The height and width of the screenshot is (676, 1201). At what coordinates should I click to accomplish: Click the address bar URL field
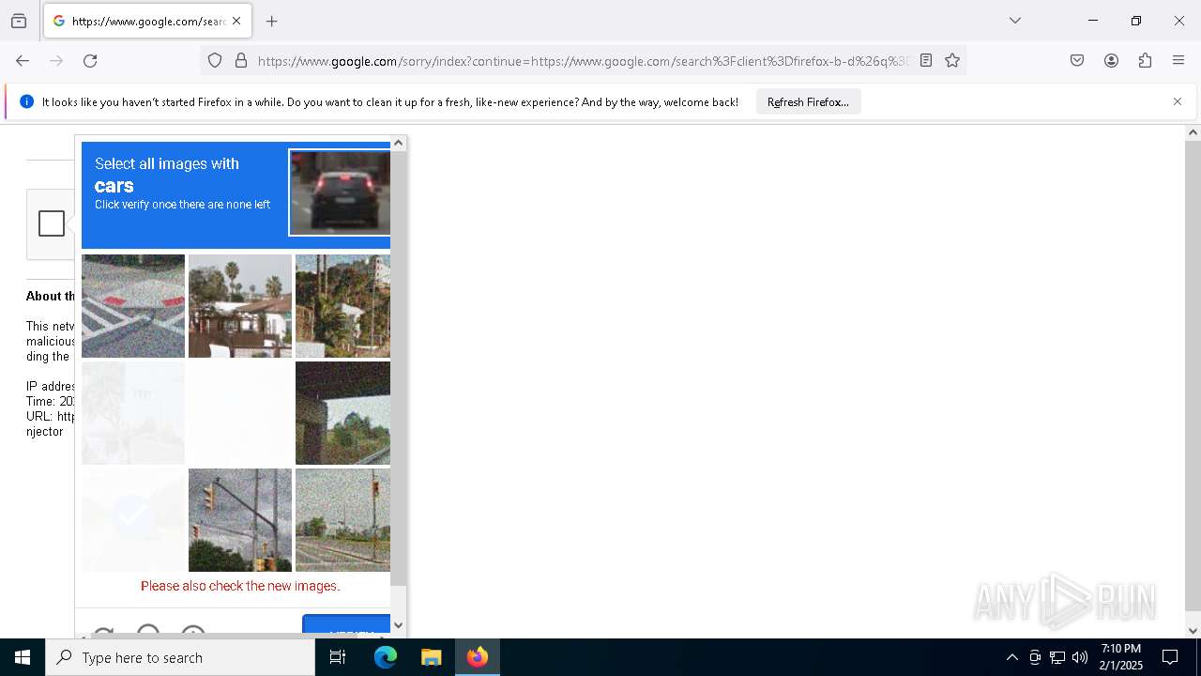pos(582,61)
